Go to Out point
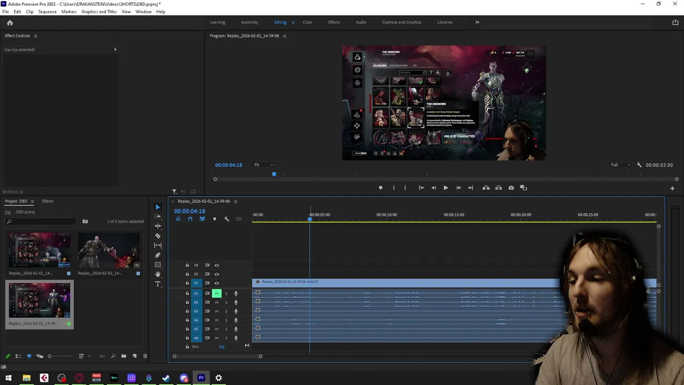Viewport: 684px width, 385px height. pos(471,188)
